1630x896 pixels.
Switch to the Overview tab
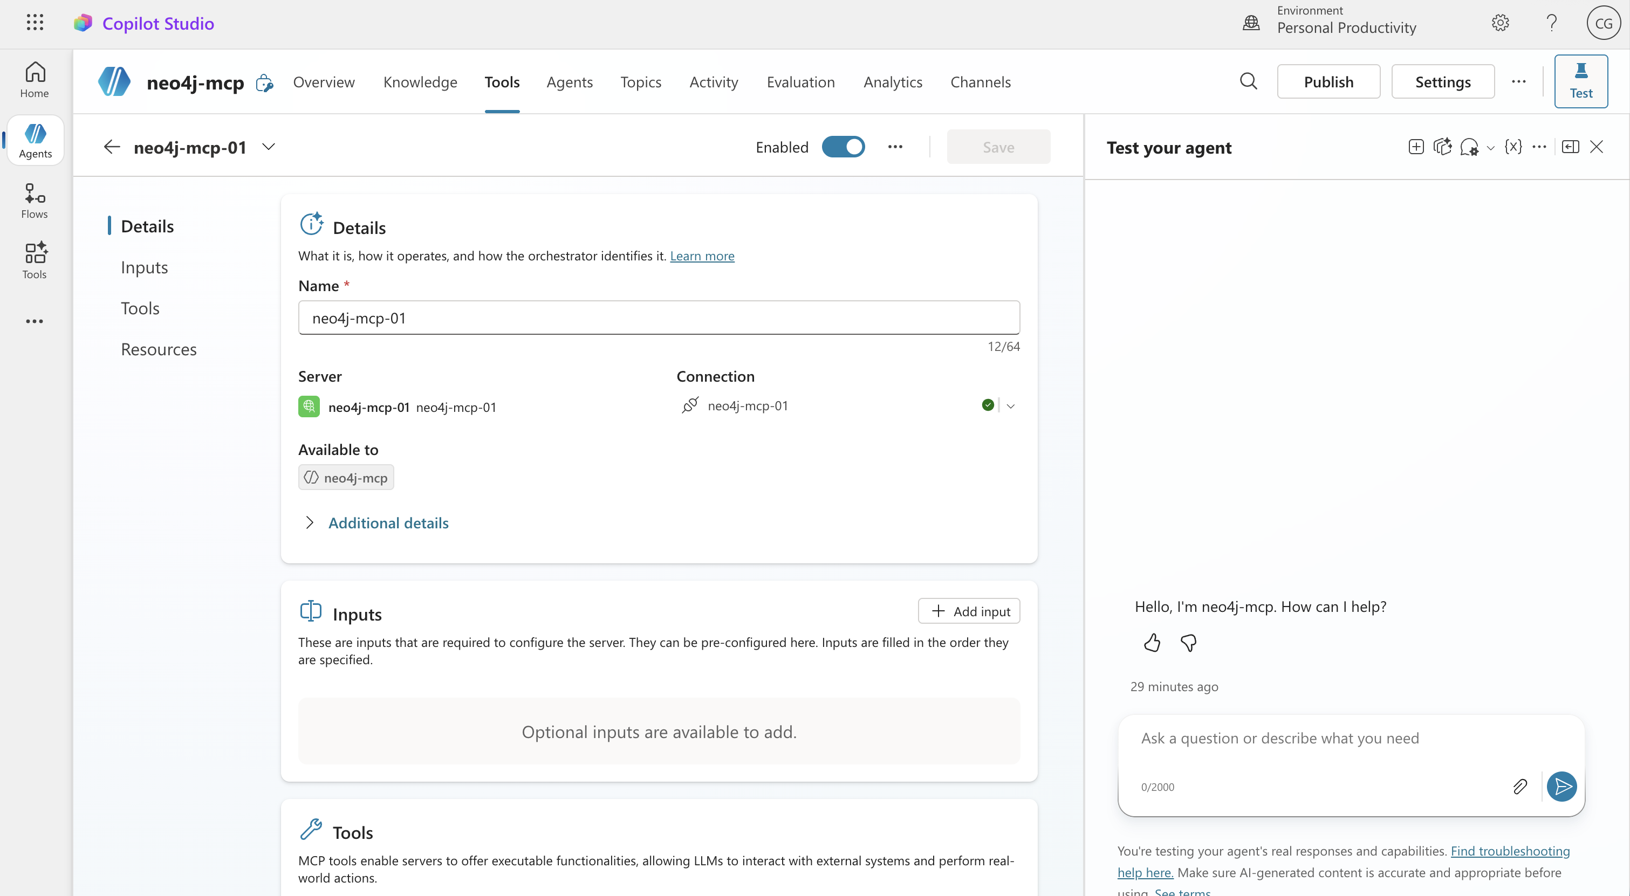(x=324, y=81)
